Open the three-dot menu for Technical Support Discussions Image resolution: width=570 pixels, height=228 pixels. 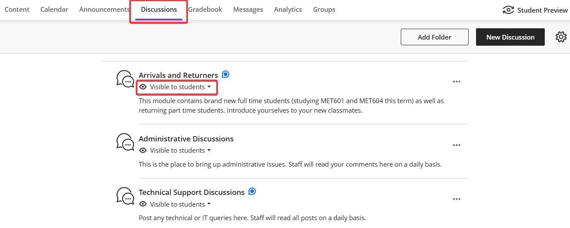click(456, 199)
